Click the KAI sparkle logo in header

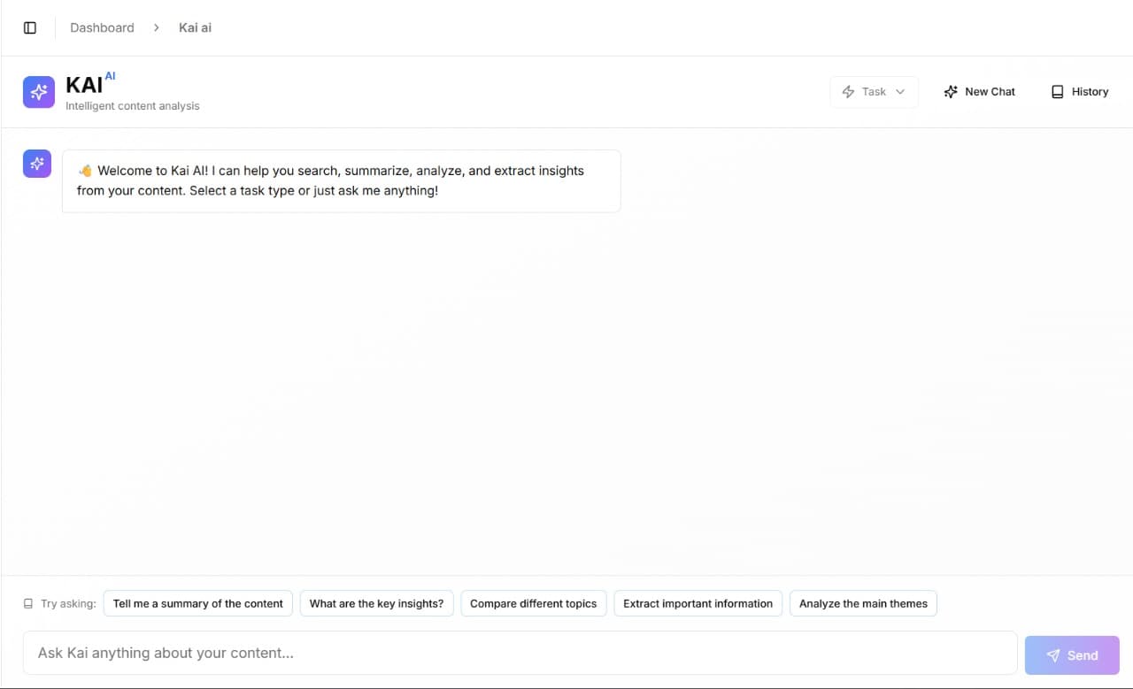(39, 92)
